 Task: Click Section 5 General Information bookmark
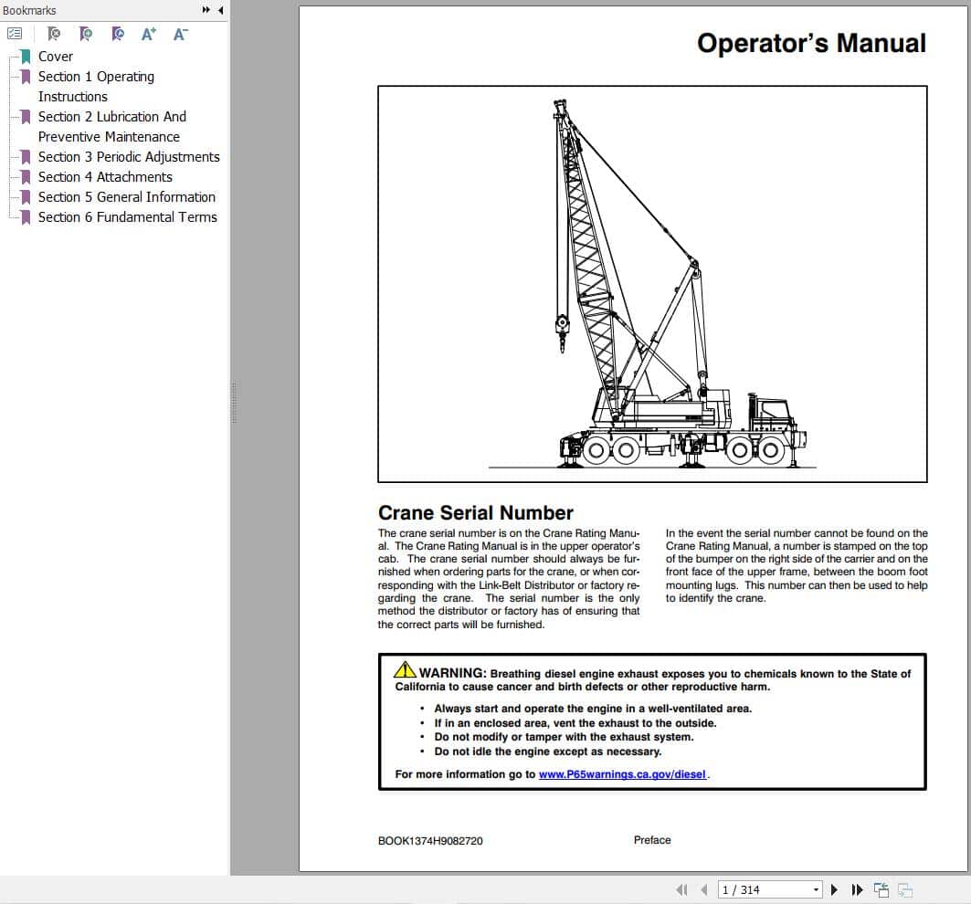(x=127, y=197)
